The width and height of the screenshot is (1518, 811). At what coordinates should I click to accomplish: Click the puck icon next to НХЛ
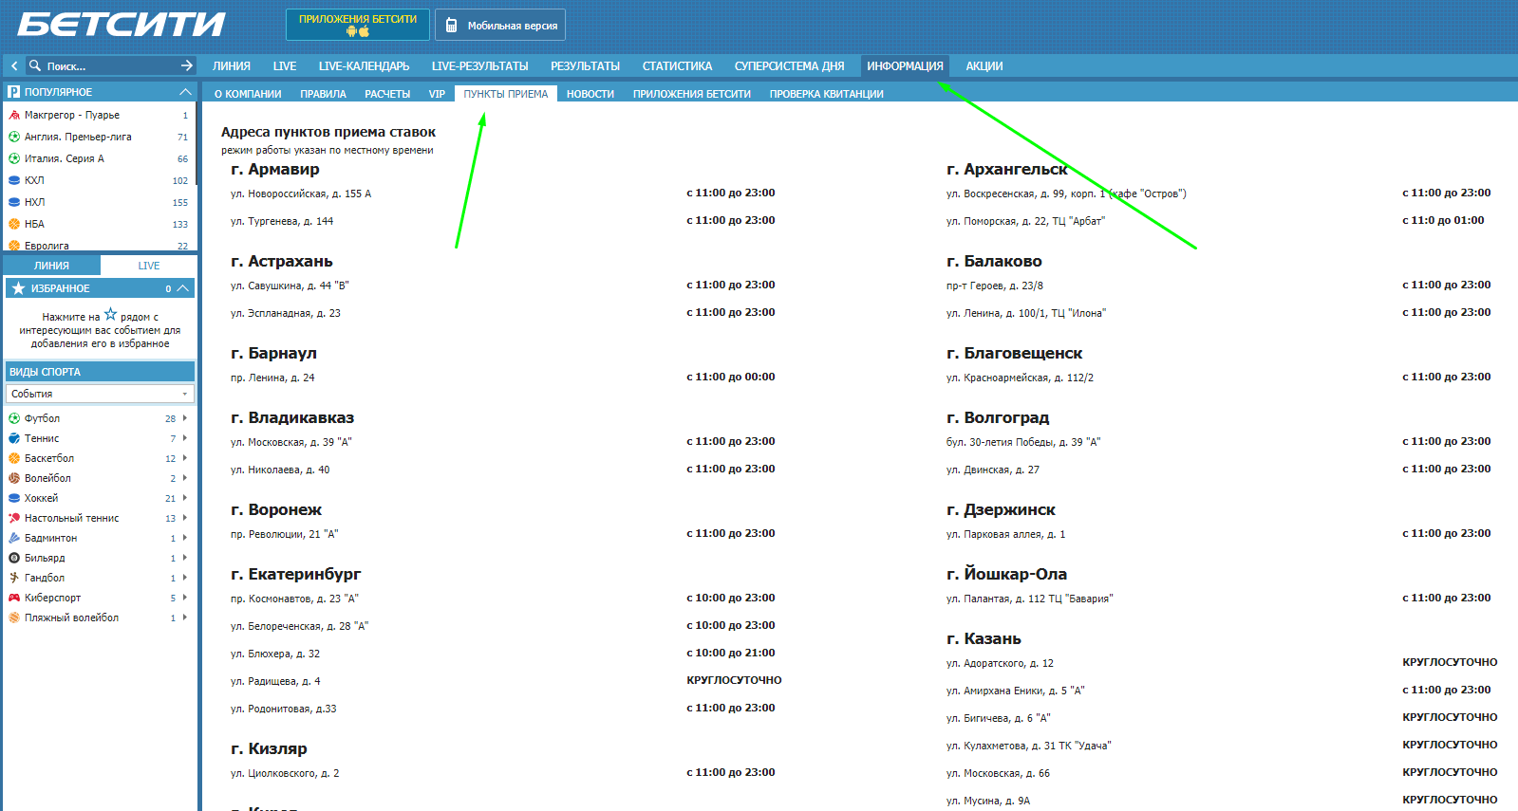pyautogui.click(x=14, y=202)
